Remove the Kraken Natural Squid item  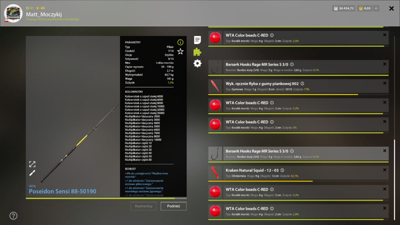coord(385,170)
